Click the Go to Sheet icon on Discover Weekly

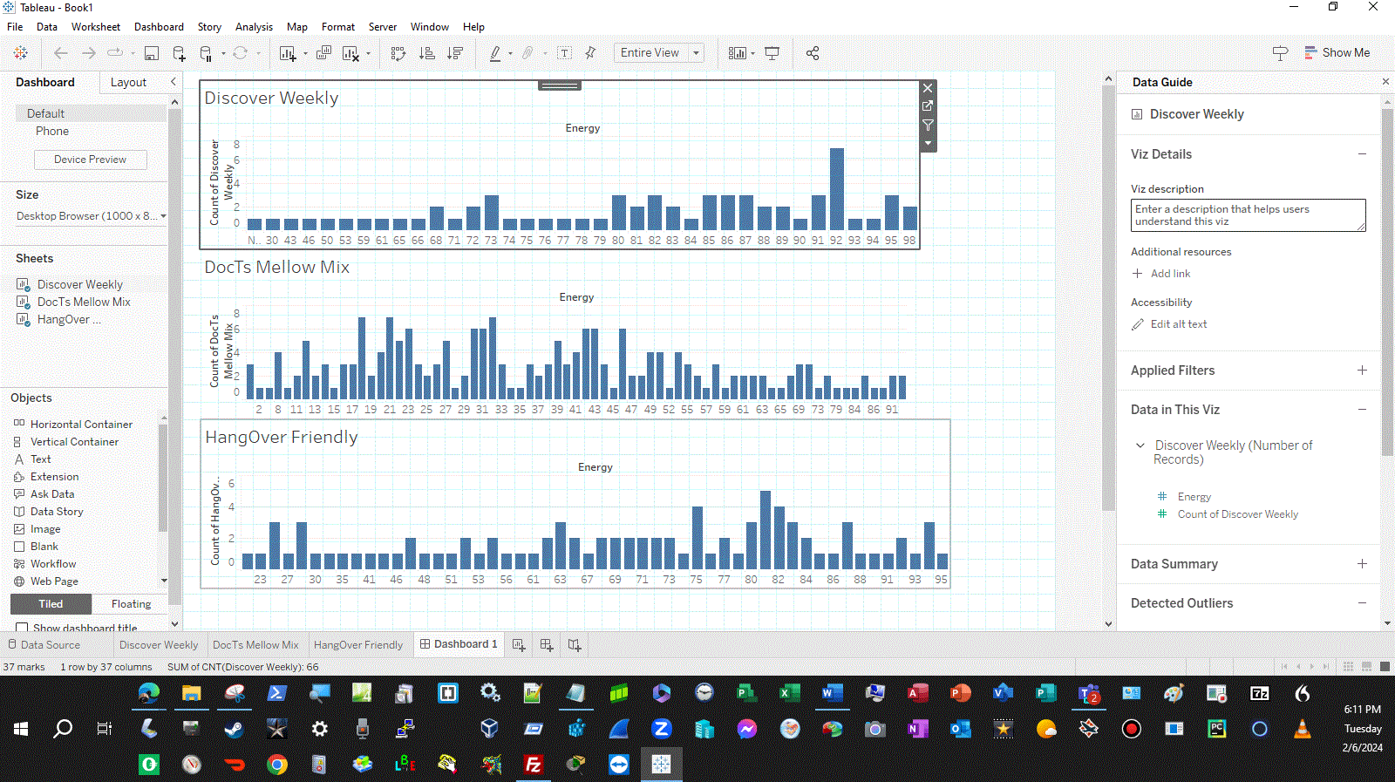[x=928, y=105]
